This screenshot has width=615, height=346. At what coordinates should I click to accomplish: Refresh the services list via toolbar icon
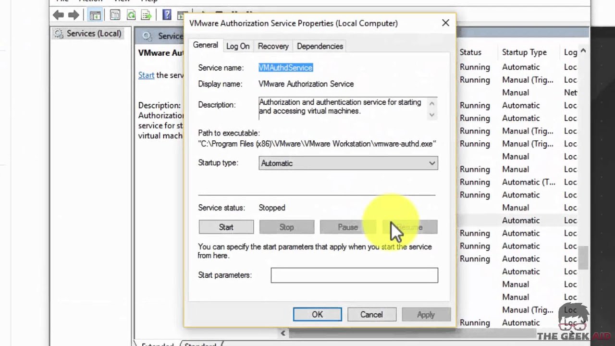click(131, 15)
